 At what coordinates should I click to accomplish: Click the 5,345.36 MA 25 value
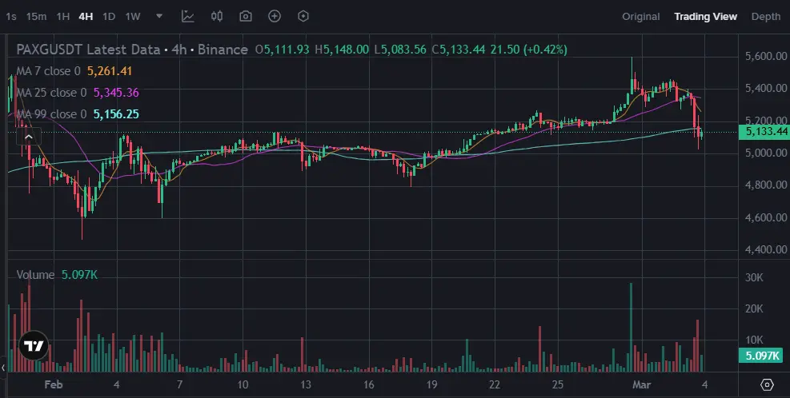tap(116, 93)
